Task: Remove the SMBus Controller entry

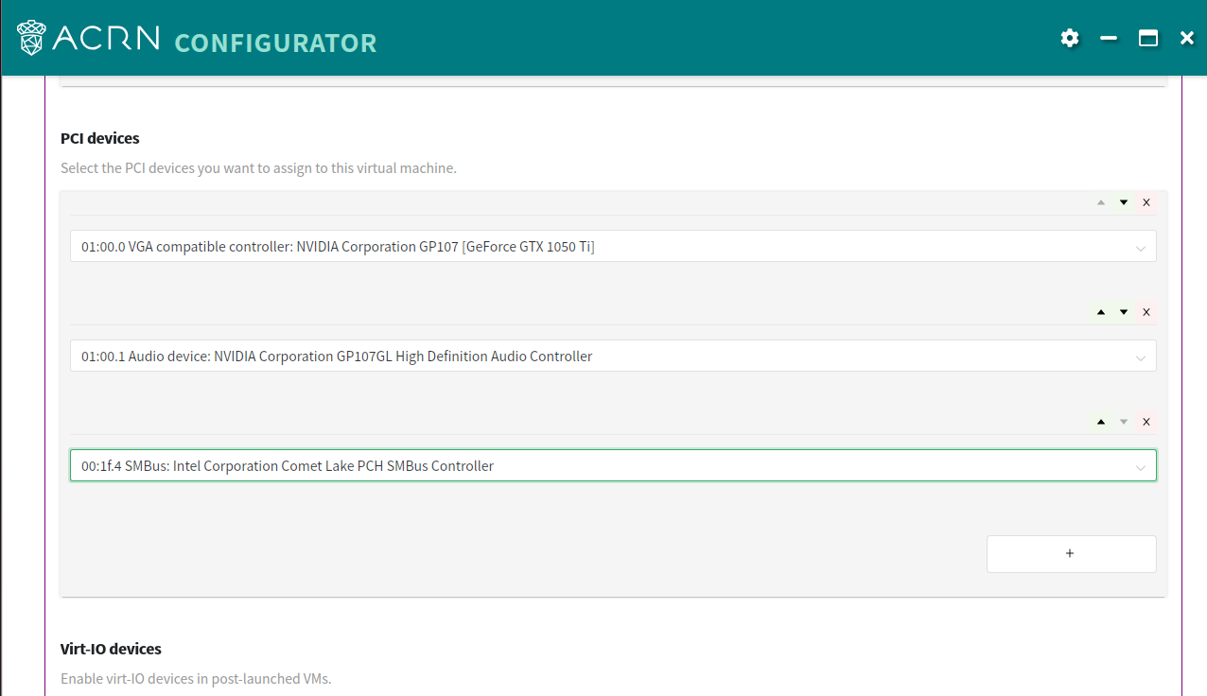Action: (x=1146, y=422)
